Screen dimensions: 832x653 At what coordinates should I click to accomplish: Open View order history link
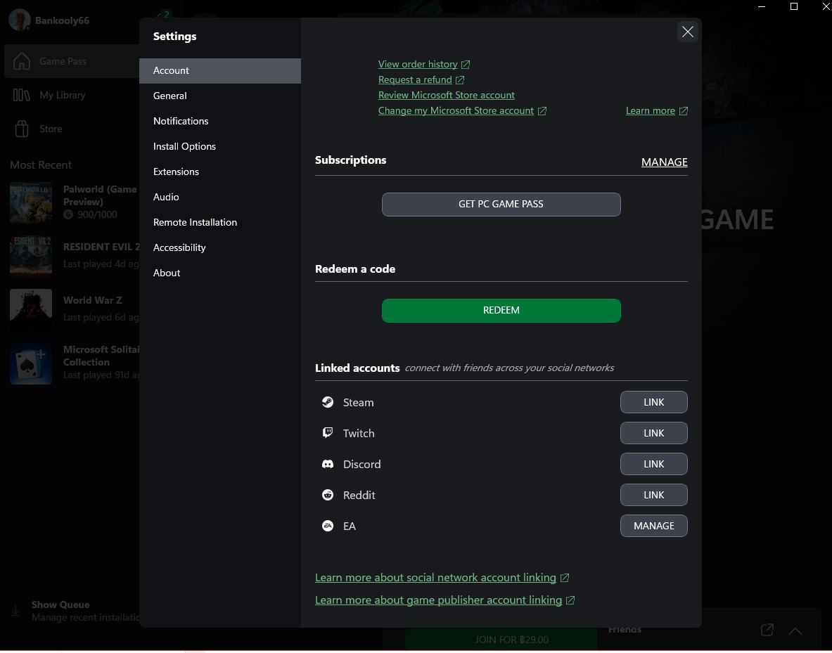pyautogui.click(x=418, y=64)
